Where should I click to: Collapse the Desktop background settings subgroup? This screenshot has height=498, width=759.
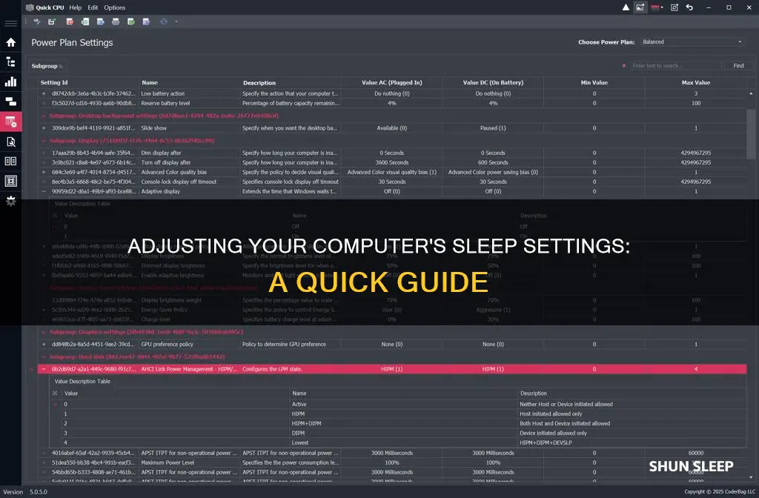[x=44, y=116]
